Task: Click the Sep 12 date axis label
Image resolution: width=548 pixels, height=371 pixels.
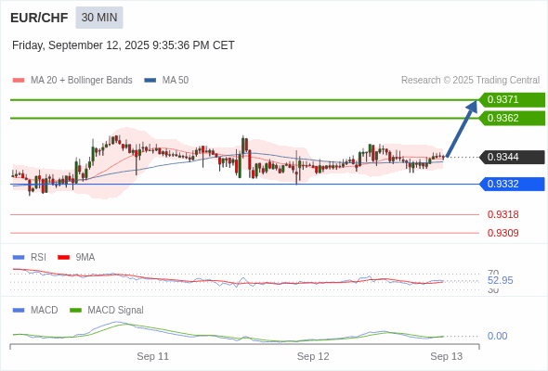Action: tap(313, 356)
